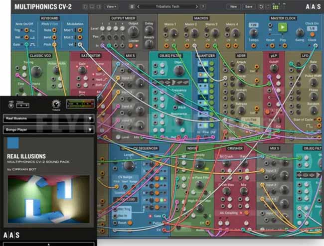Open the View dropdown menu

[x=111, y=6]
